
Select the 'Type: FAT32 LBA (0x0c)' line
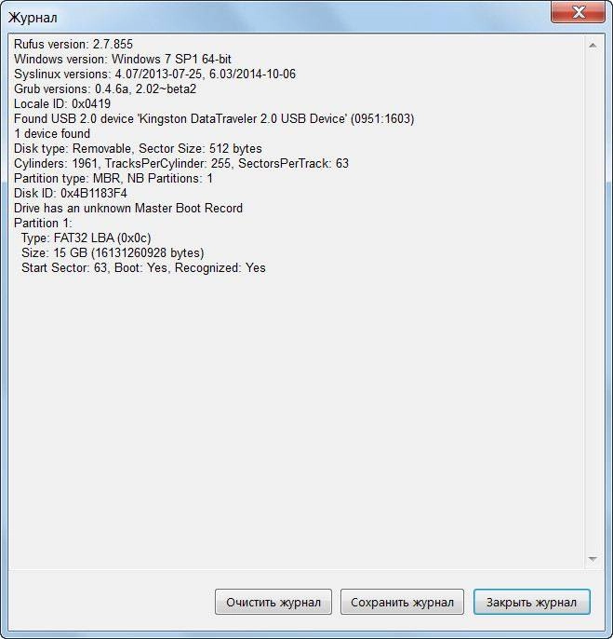(86, 238)
